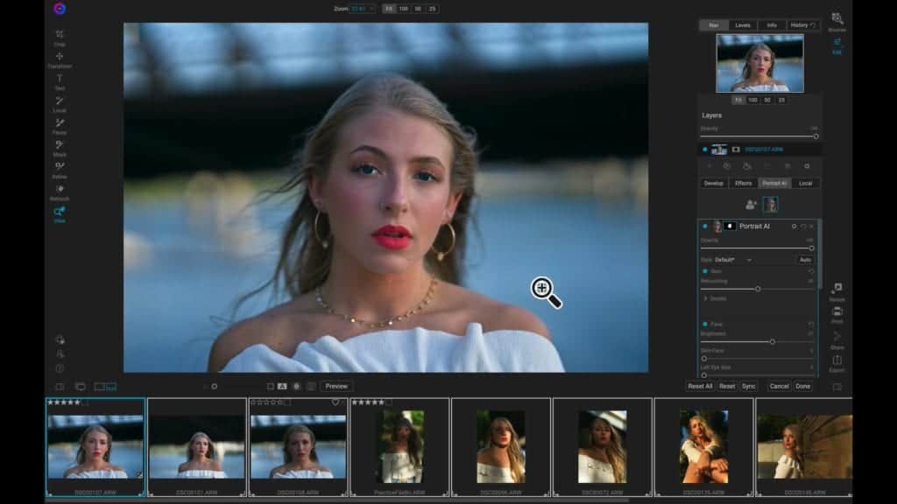Switch to the Info tab

772,25
